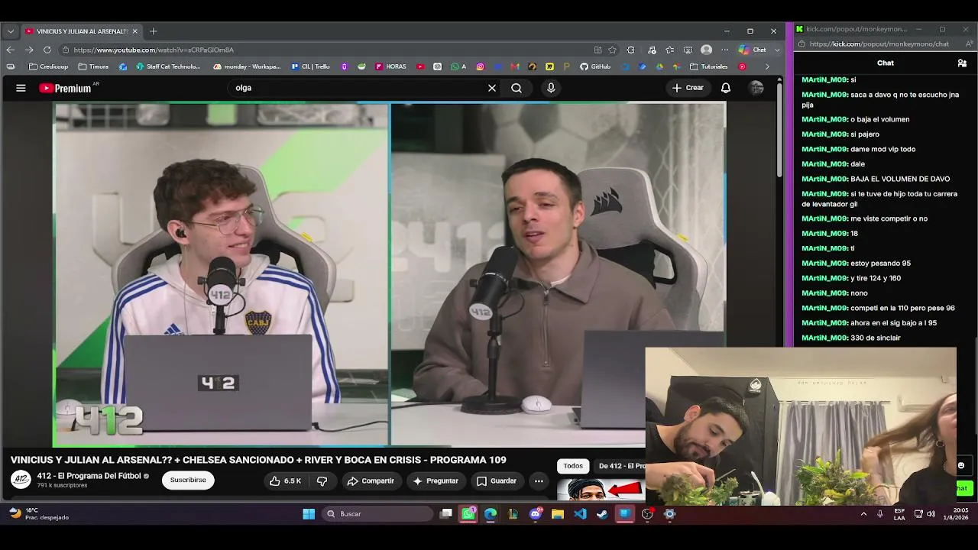Open Visual Studio Code from the taskbar

point(580,514)
